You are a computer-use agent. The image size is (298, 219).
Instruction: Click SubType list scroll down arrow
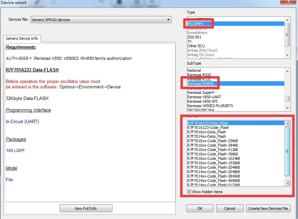287,108
